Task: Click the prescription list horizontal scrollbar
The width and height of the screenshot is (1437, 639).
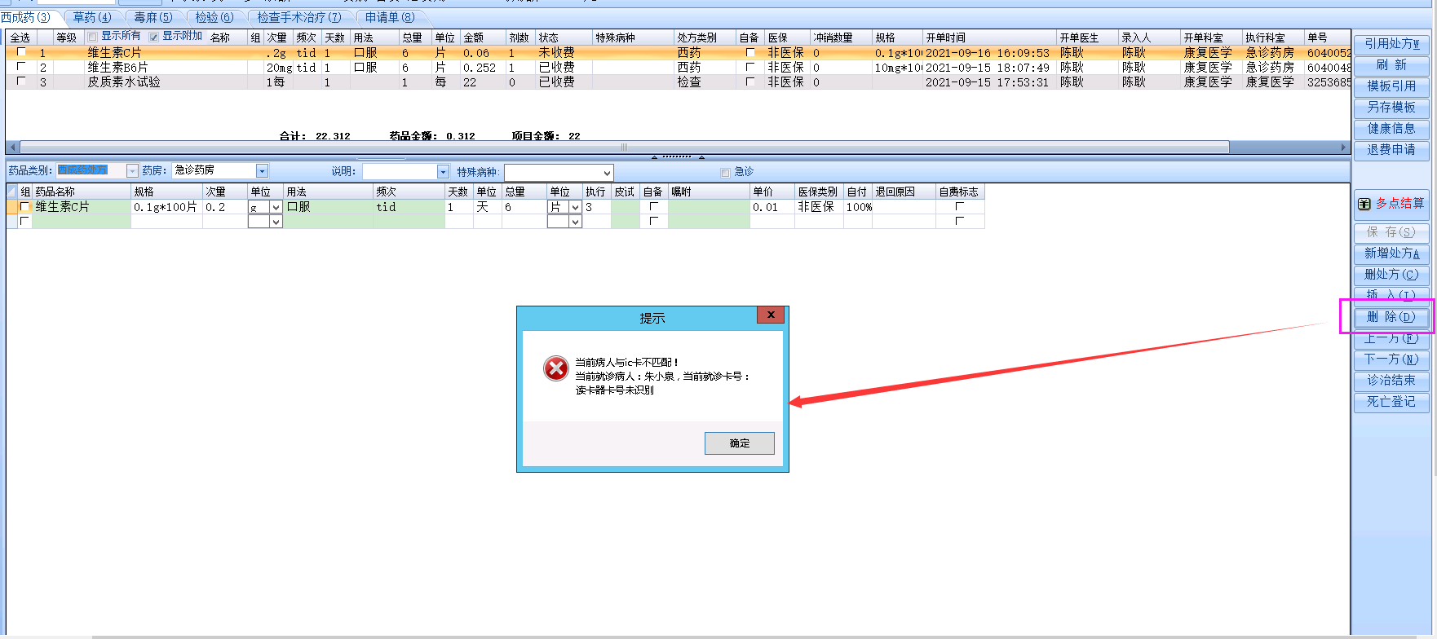Action: pos(624,148)
